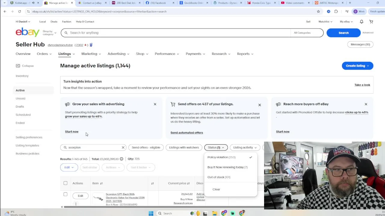Dismiss the Grow your sales with advertising card

pos(155,104)
